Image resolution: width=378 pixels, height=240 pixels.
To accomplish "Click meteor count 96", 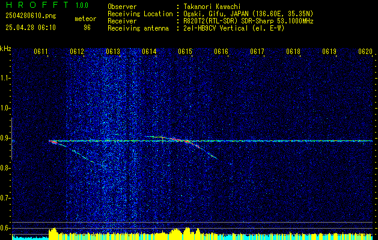I will point(87,28).
